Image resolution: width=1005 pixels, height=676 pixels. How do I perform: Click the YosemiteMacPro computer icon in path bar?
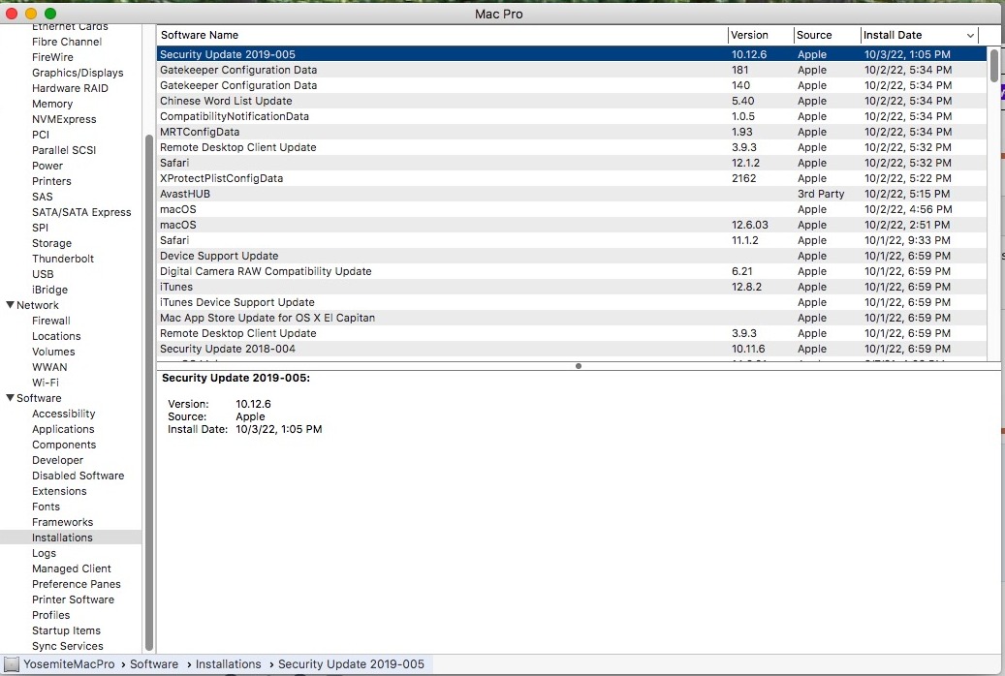pos(11,664)
